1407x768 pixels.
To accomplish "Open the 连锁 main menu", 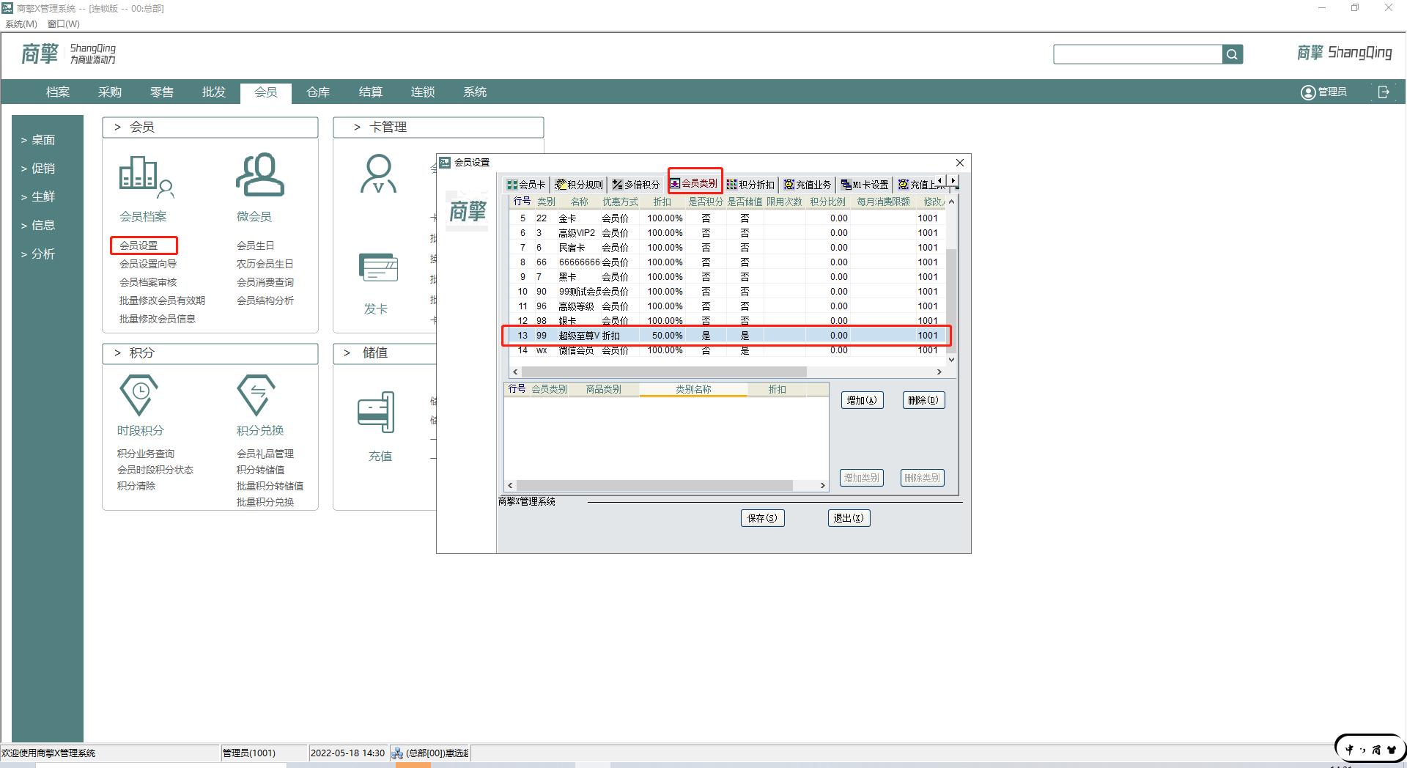I will (423, 92).
